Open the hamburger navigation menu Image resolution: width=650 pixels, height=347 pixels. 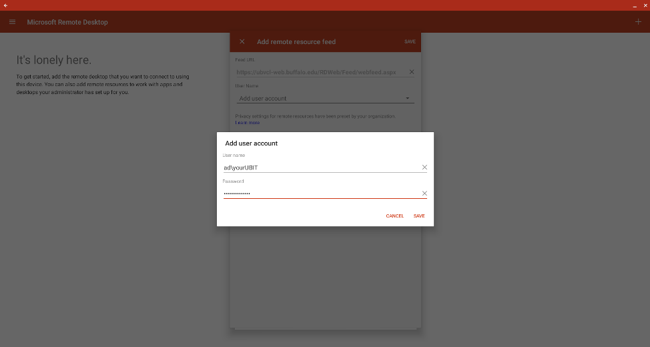click(12, 22)
